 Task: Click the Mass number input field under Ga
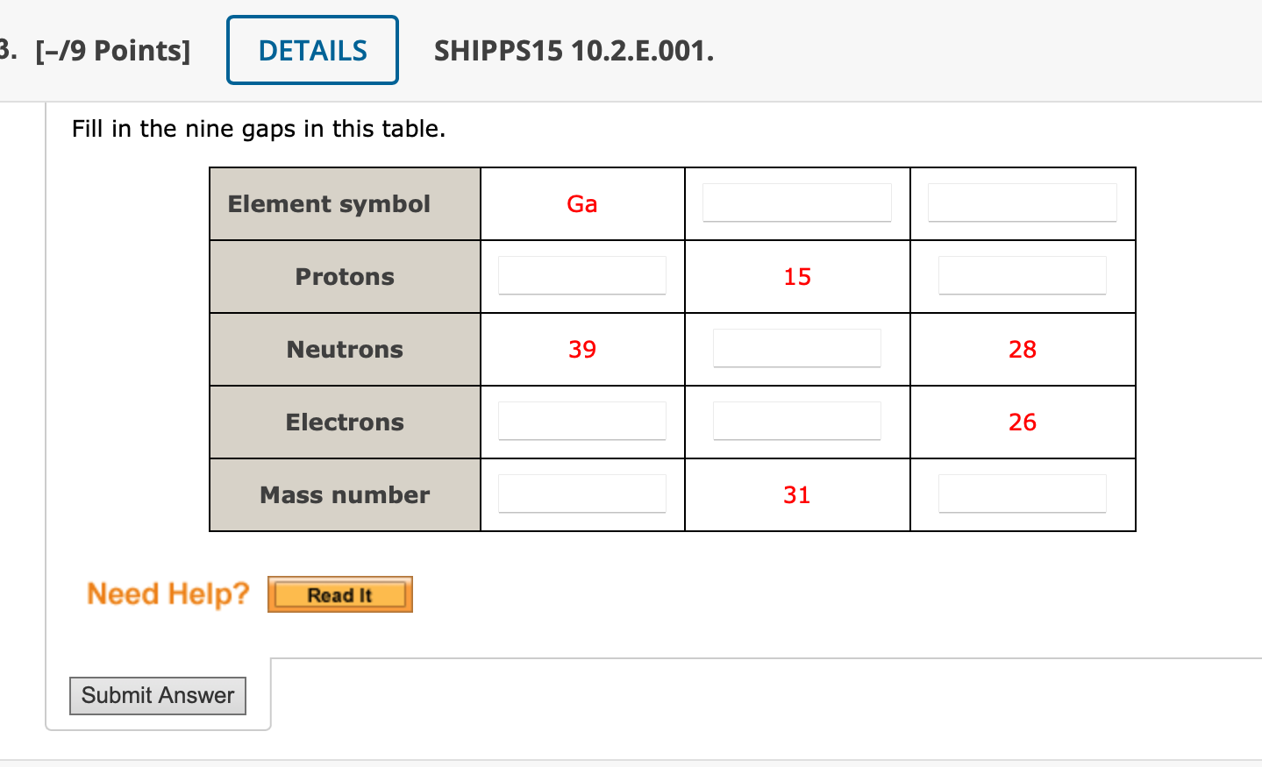pyautogui.click(x=581, y=494)
